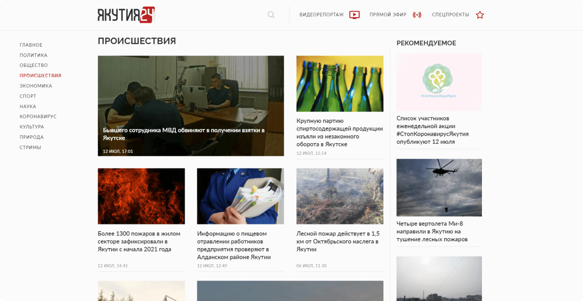Open the ПРЯМОЙ ЭФИР link
Image resolution: width=583 pixels, height=301 pixels.
388,15
